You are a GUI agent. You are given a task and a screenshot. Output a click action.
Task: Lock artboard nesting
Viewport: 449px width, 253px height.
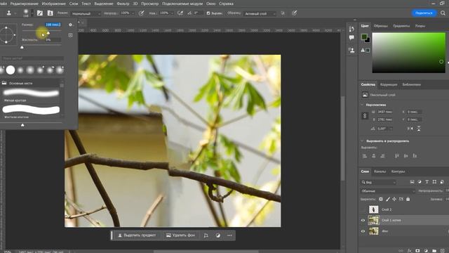[401, 199]
